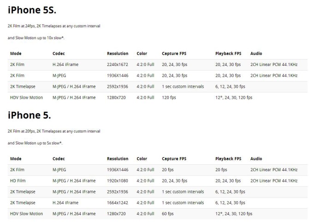Click audio "2CH Linear PCM 44.1KHz" in HD Film row
The height and width of the screenshot is (222, 309).
point(274,181)
